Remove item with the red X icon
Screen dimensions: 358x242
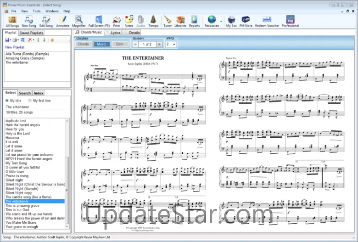[x=30, y=40]
